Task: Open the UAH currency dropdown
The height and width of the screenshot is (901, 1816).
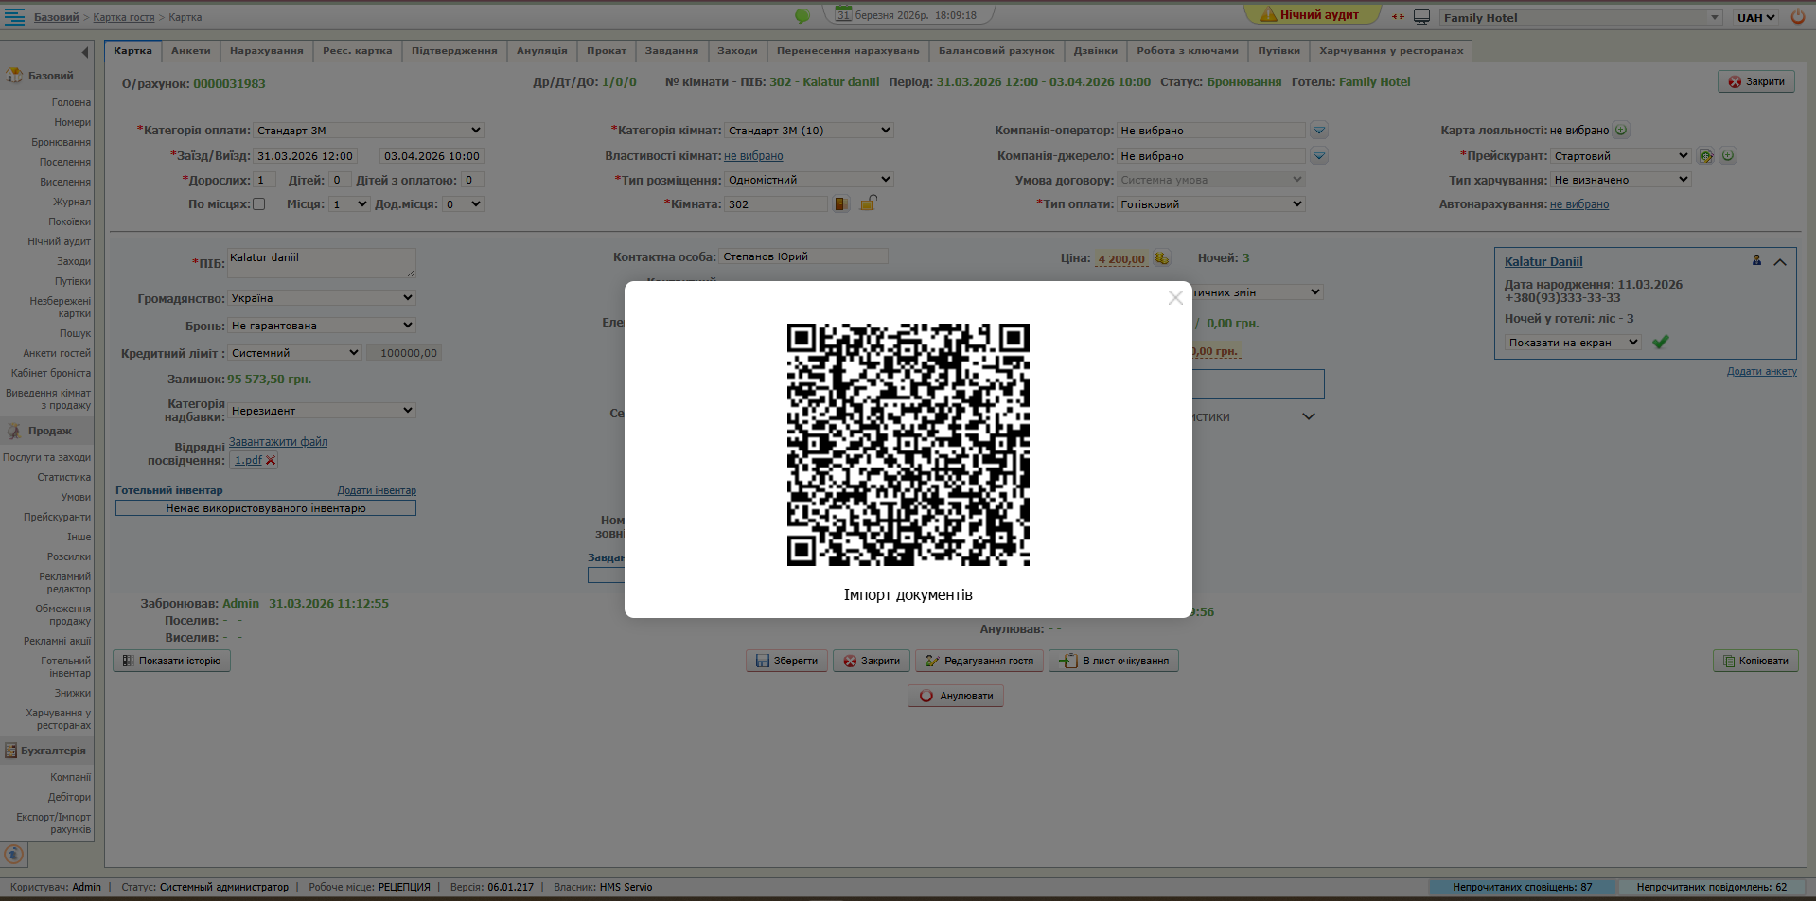Action: 1755,17
